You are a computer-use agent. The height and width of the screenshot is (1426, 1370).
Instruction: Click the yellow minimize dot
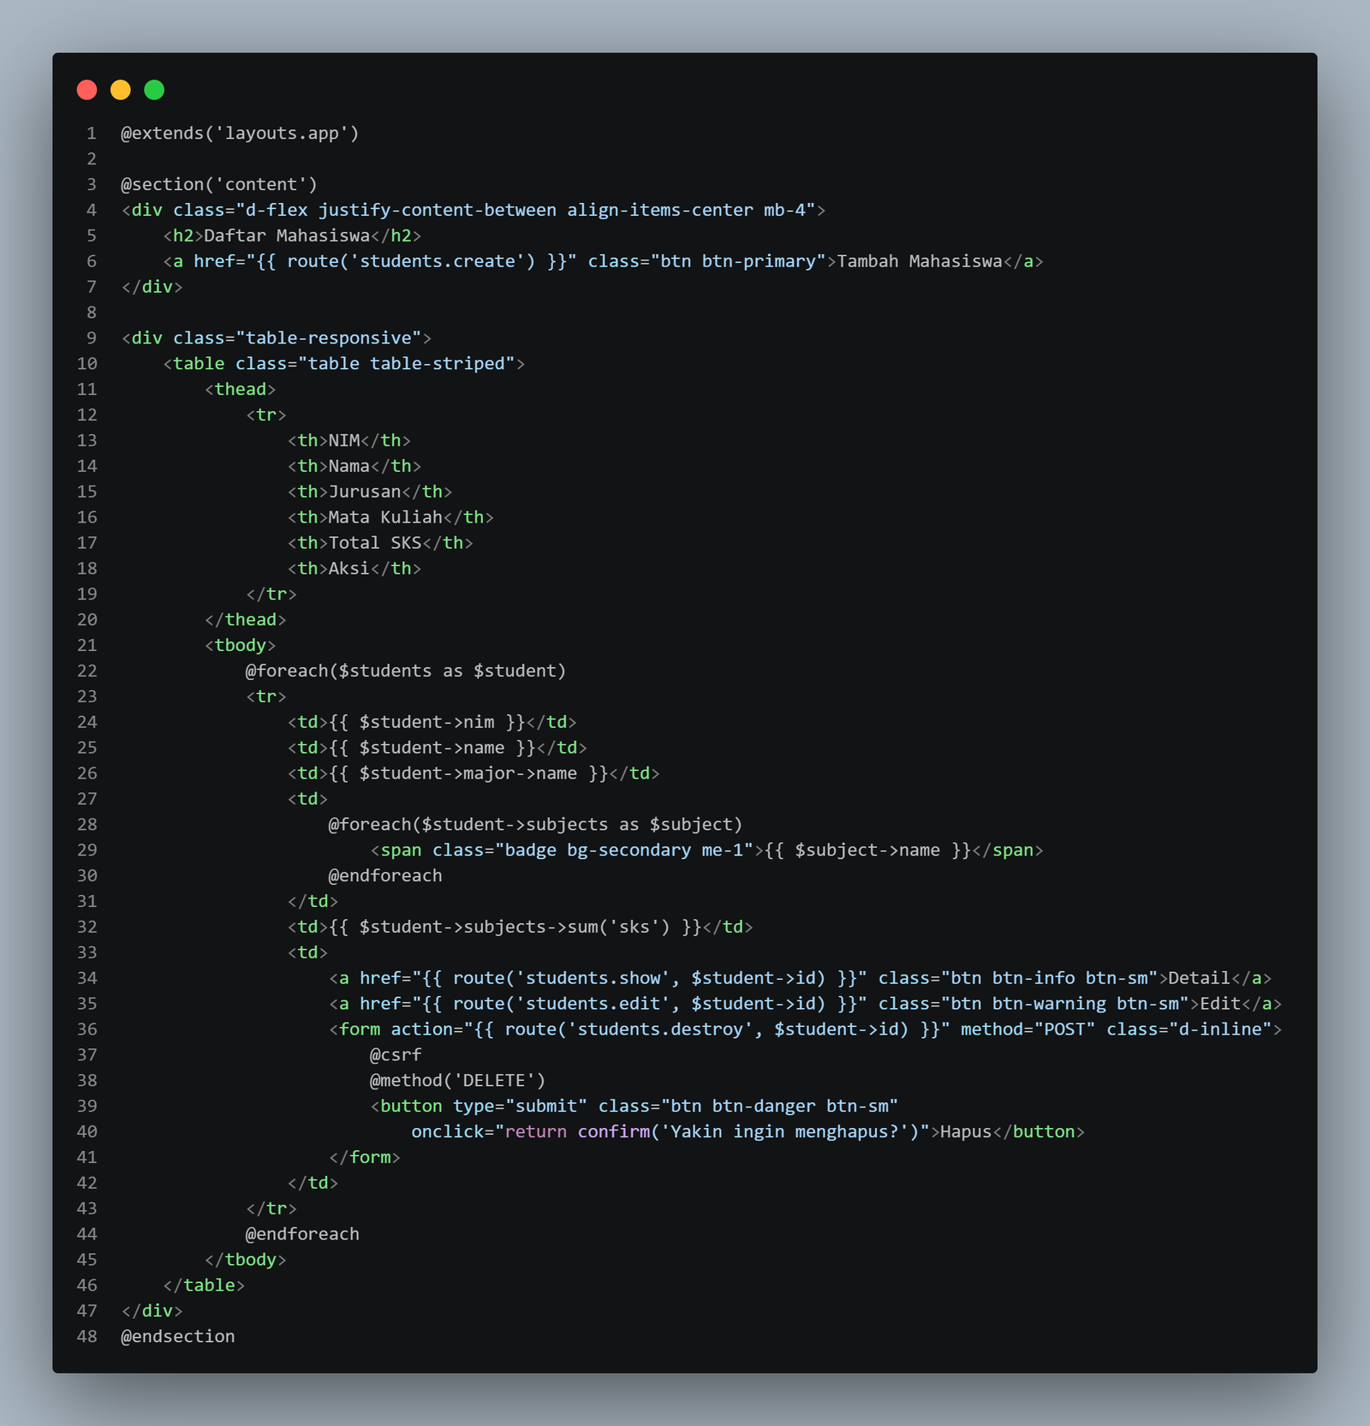pos(121,90)
